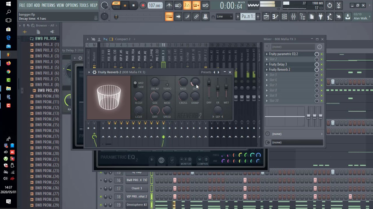373x209 pixels.
Task: Open the TOOLS menu
Action: tap(84, 5)
